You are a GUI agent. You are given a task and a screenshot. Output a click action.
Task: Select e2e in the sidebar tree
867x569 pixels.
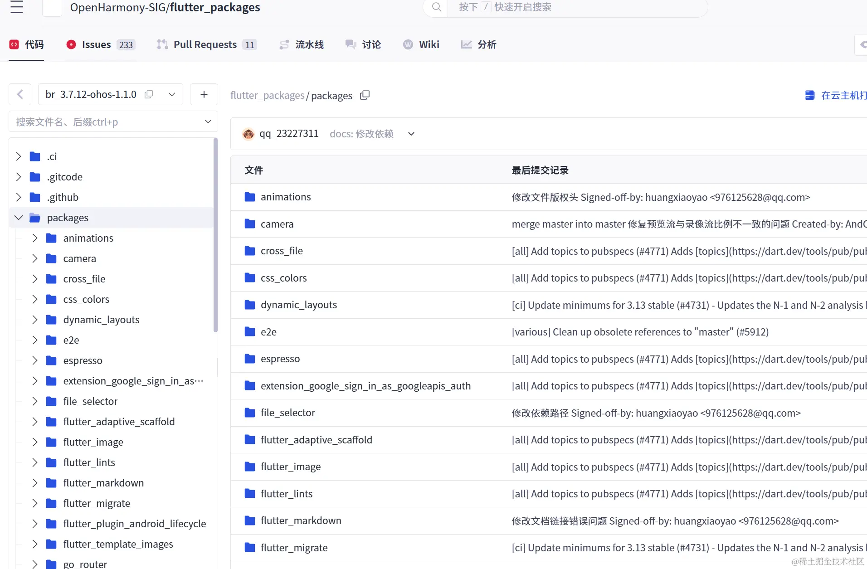(x=71, y=340)
